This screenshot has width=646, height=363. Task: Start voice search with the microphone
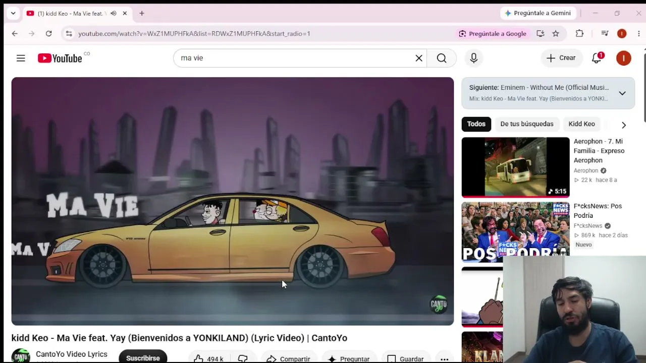473,58
